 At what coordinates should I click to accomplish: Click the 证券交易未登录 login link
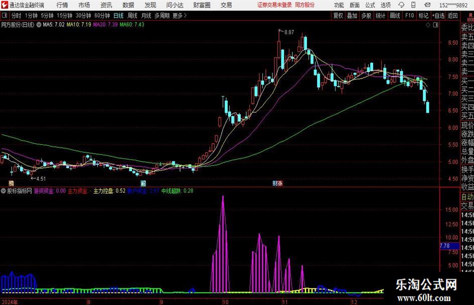(274, 5)
